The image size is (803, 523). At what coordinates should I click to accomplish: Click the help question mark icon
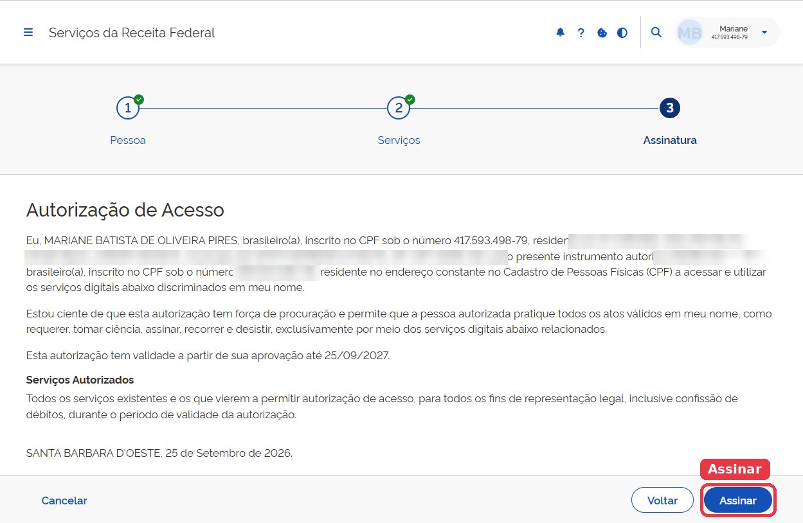(x=581, y=33)
